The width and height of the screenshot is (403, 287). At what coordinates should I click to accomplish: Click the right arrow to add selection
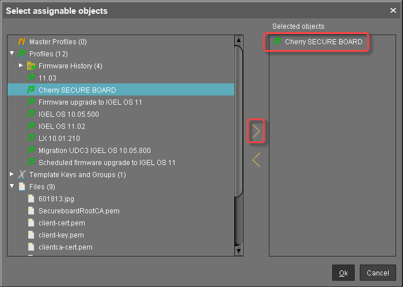tap(256, 132)
